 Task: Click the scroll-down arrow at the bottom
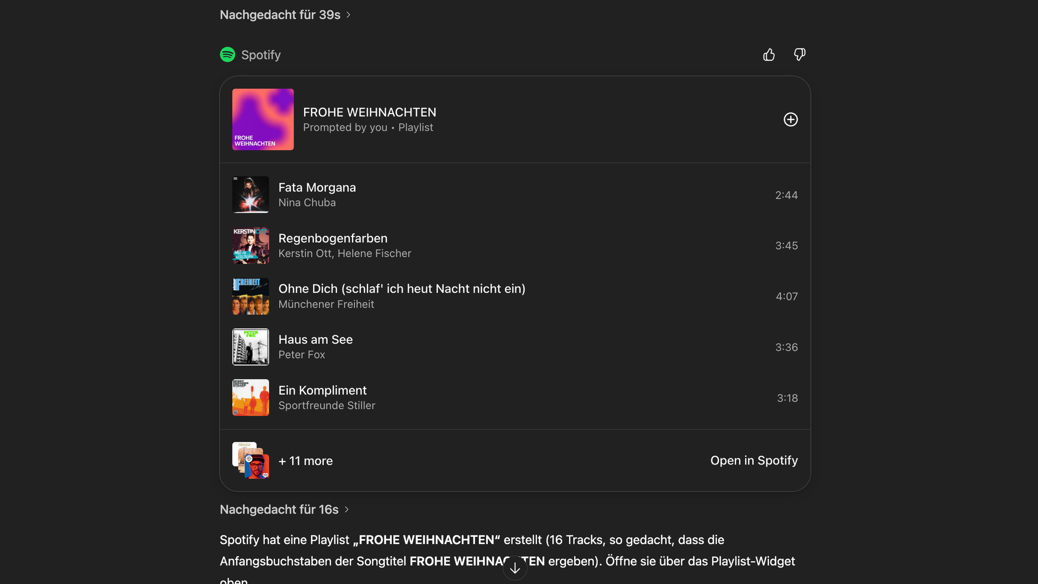pyautogui.click(x=515, y=567)
